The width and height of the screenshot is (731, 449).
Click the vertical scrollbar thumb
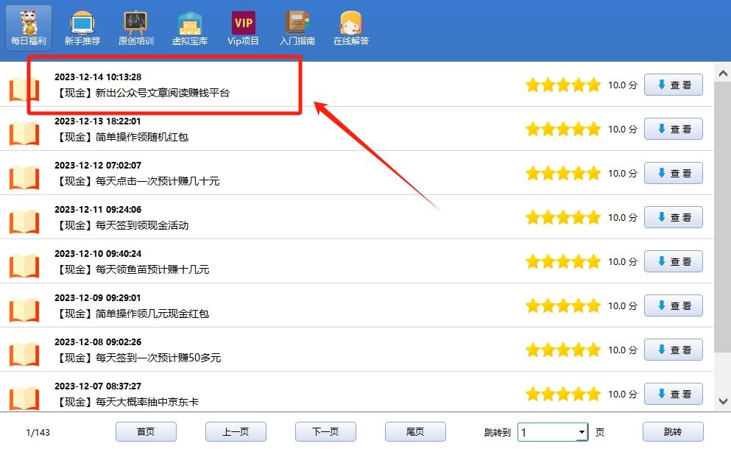click(723, 217)
